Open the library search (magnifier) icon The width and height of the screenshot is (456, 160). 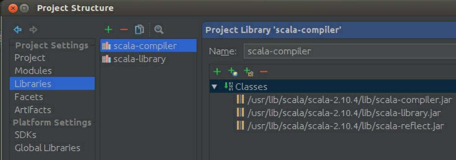(x=159, y=30)
